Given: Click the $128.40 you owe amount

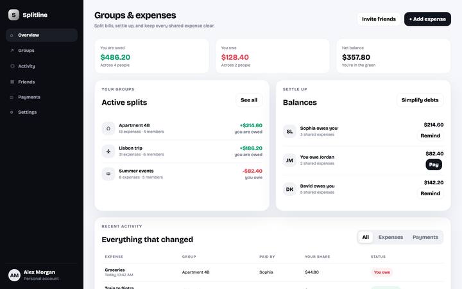Looking at the screenshot, I should 235,57.
